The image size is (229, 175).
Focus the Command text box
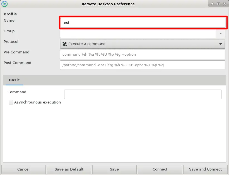tap(143, 94)
